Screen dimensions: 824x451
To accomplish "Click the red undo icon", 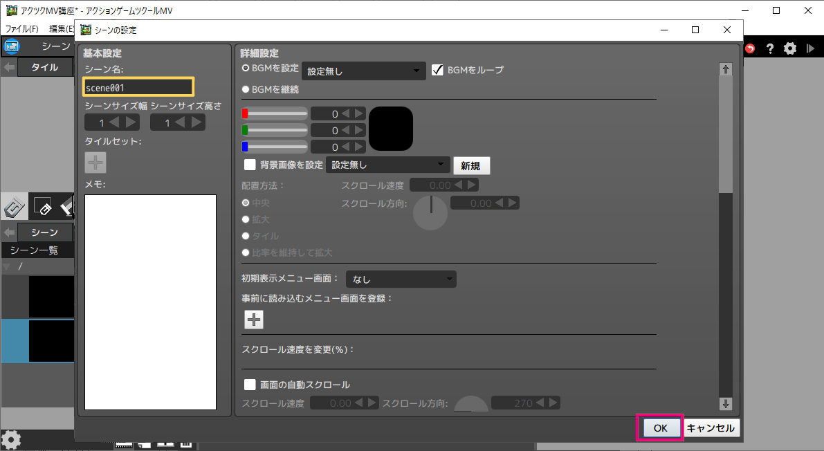I will pyautogui.click(x=750, y=48).
